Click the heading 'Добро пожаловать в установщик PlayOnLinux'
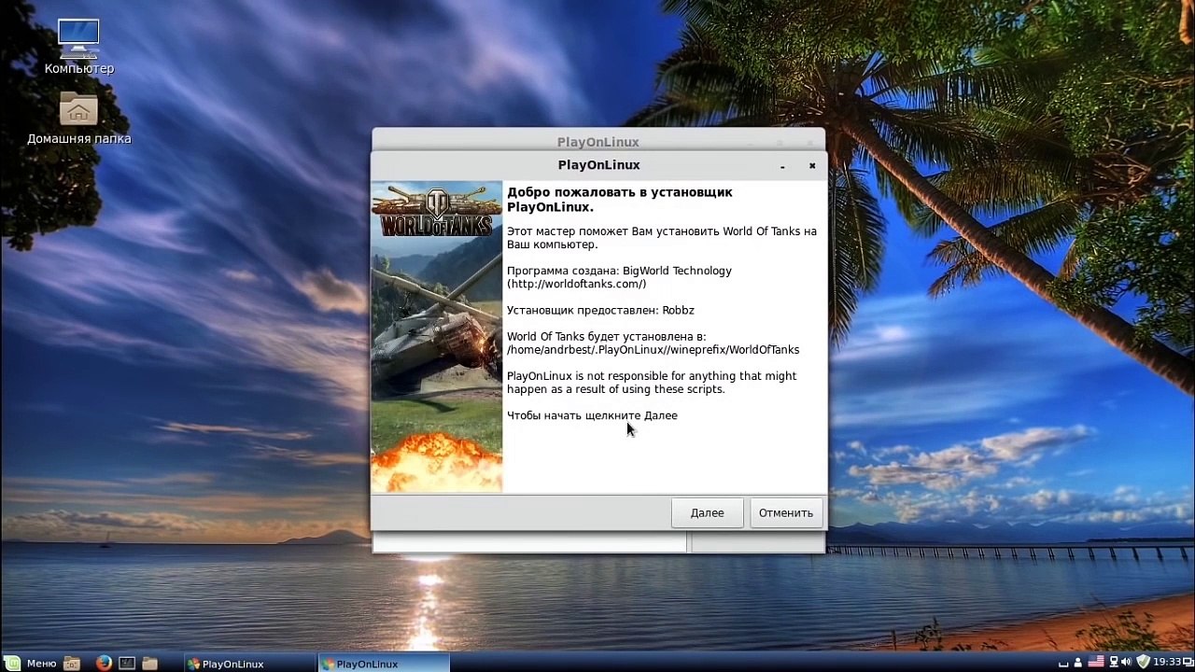Screen dimensions: 1195x672 (620, 200)
